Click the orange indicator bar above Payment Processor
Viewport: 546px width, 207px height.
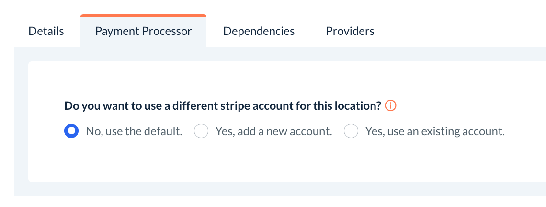point(143,16)
